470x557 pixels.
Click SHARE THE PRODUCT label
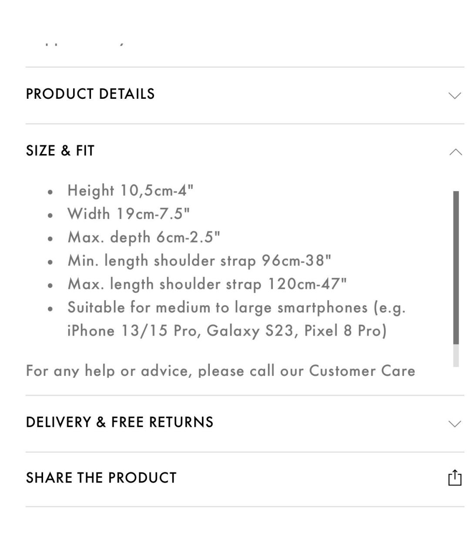point(101,478)
